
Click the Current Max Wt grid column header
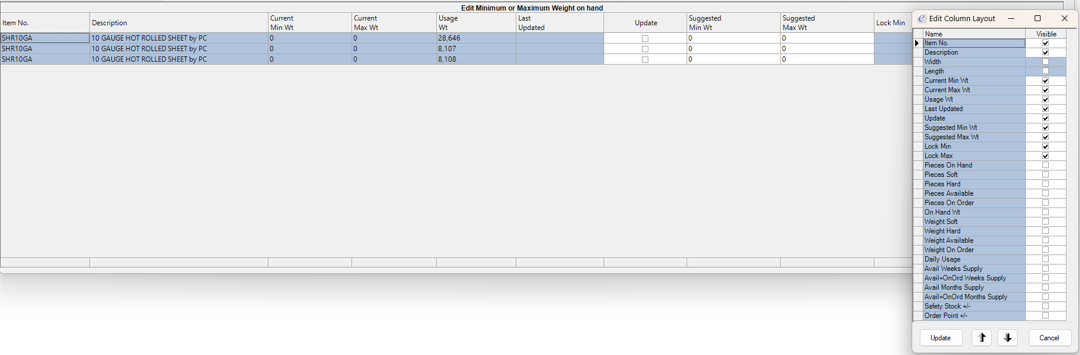point(394,23)
